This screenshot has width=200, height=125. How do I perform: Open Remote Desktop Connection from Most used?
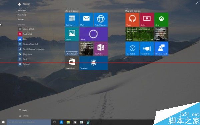coord(31,49)
